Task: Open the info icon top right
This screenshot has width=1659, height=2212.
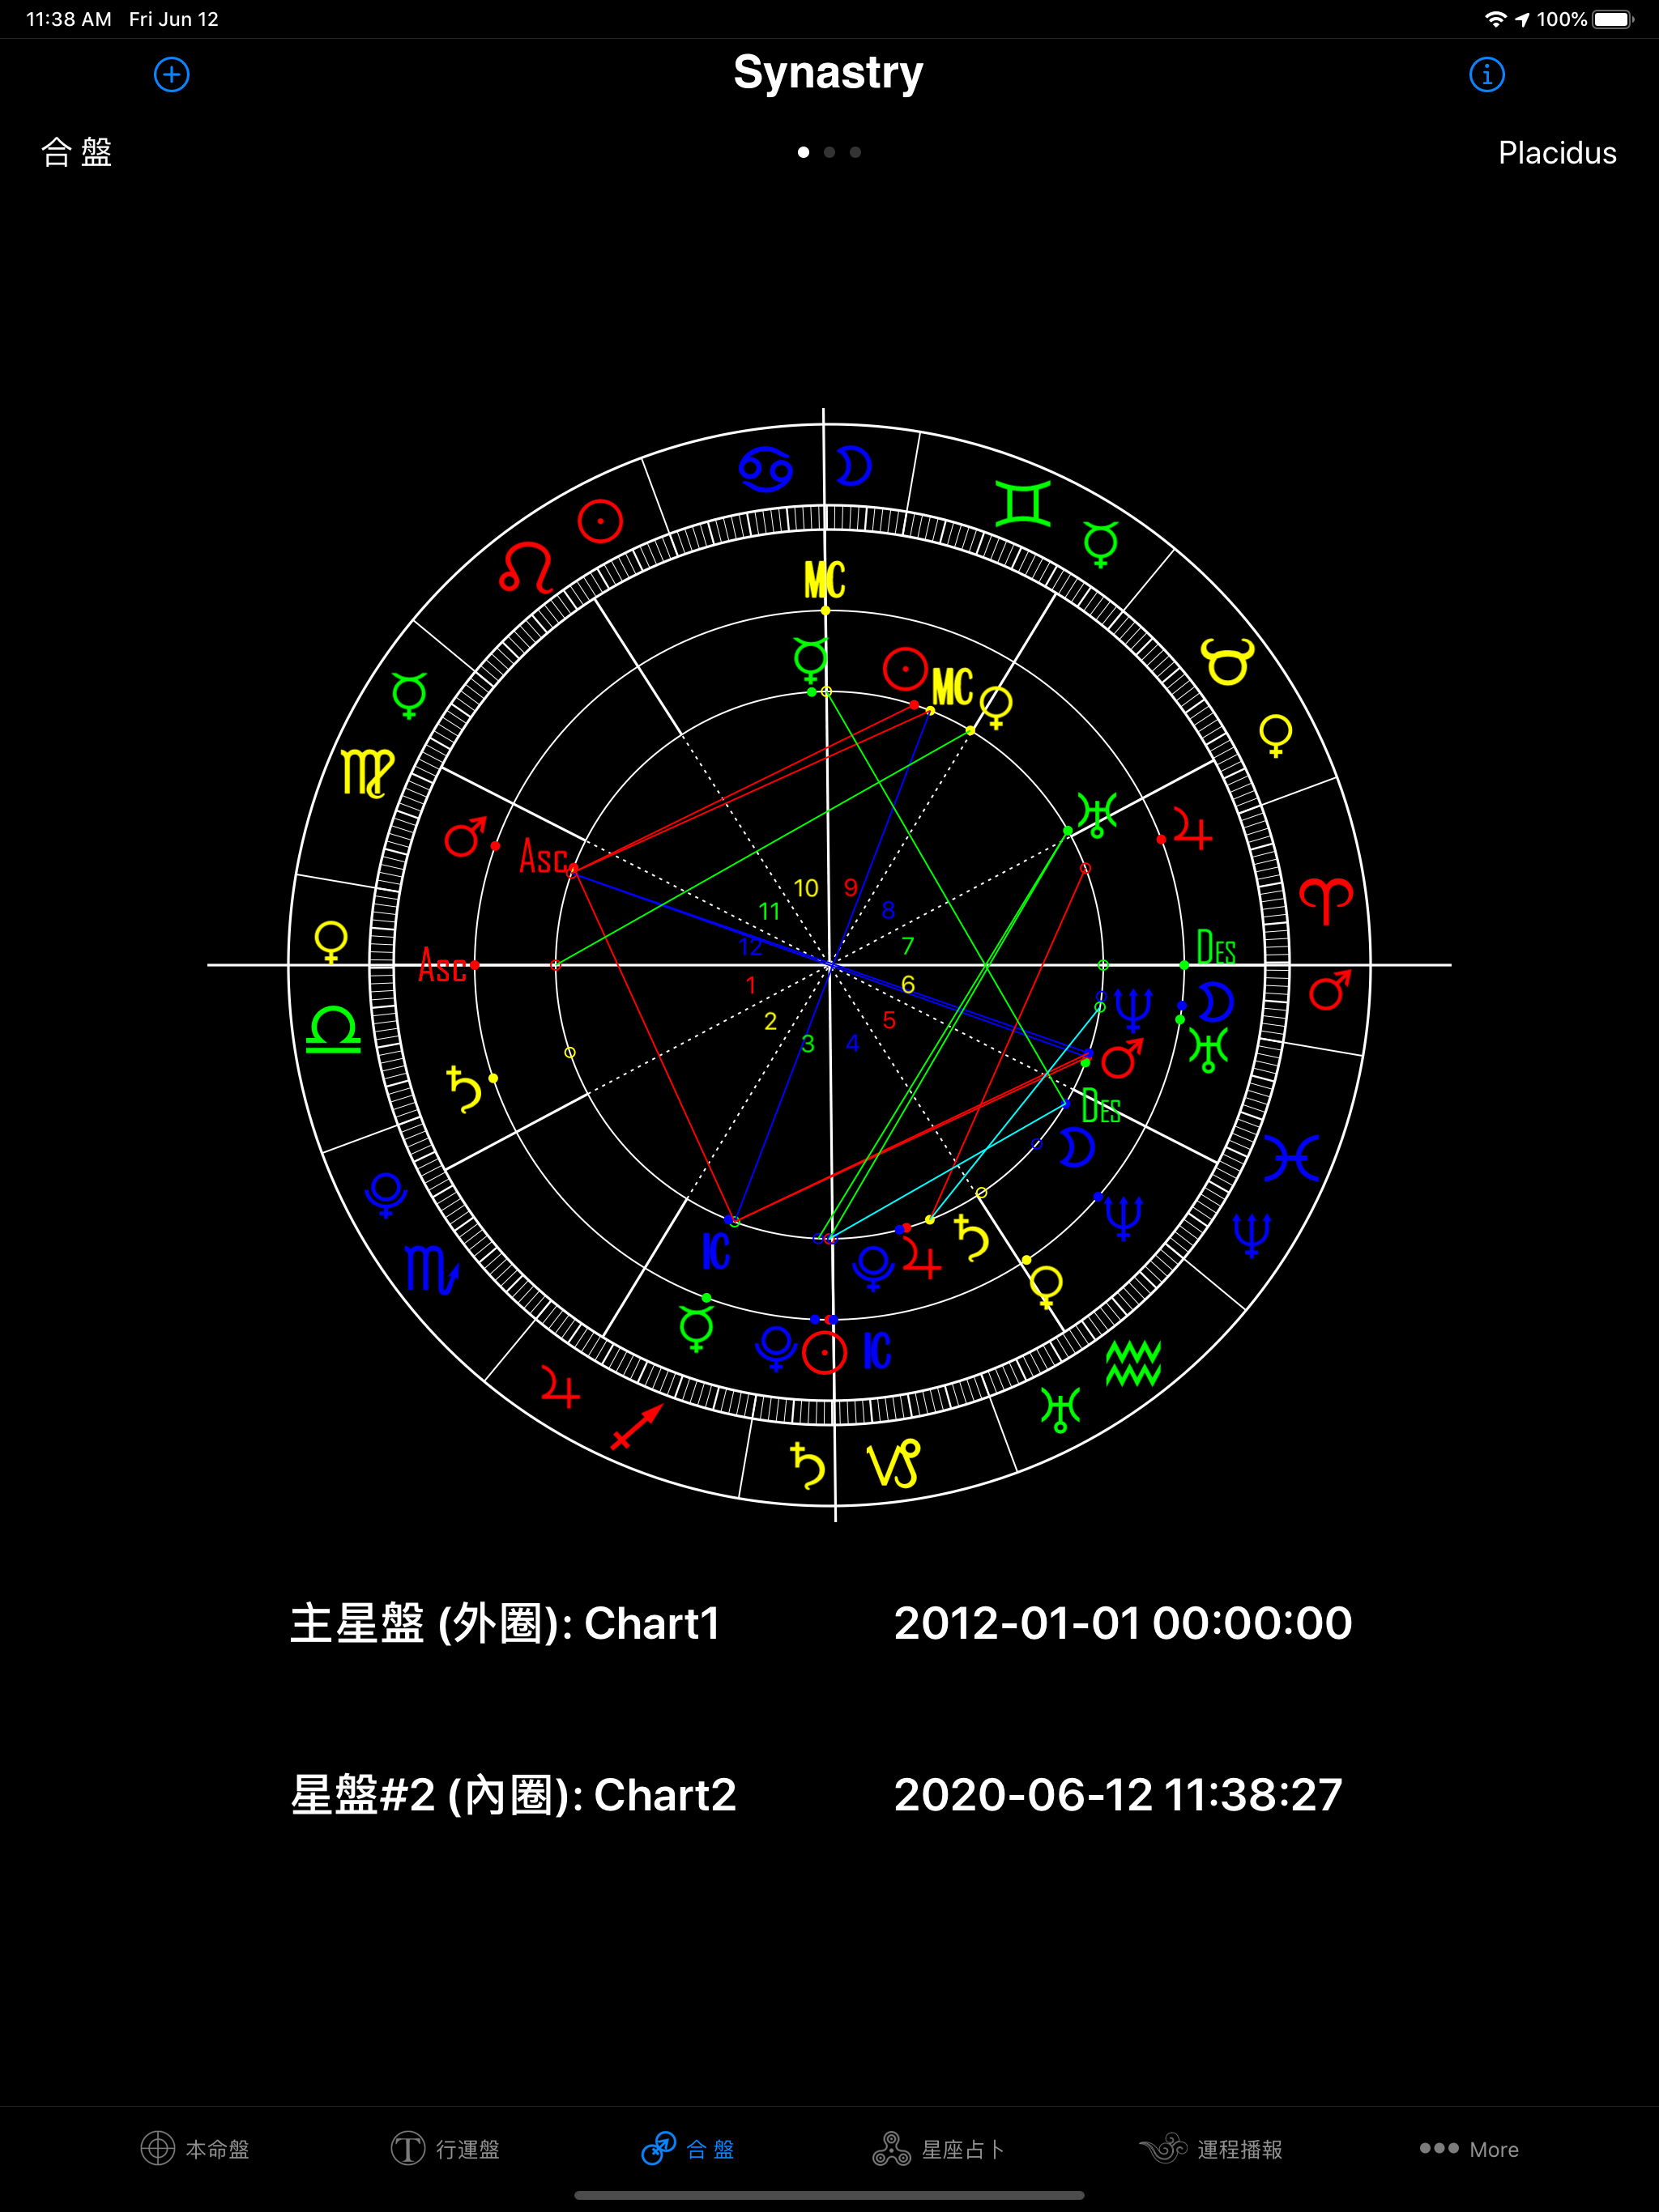Action: tap(1487, 74)
